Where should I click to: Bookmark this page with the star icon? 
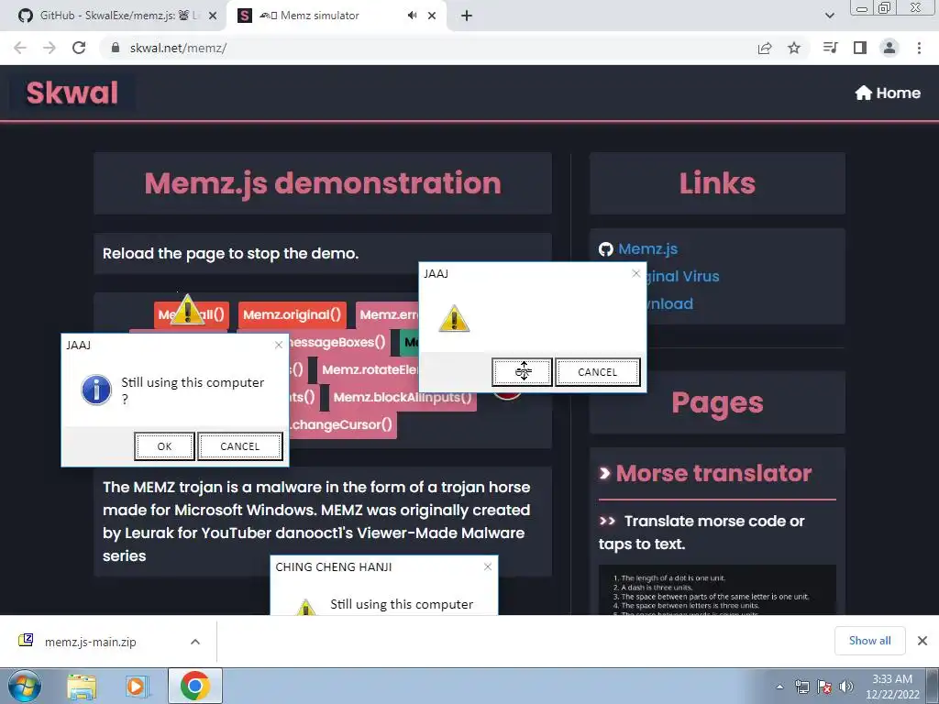(794, 48)
